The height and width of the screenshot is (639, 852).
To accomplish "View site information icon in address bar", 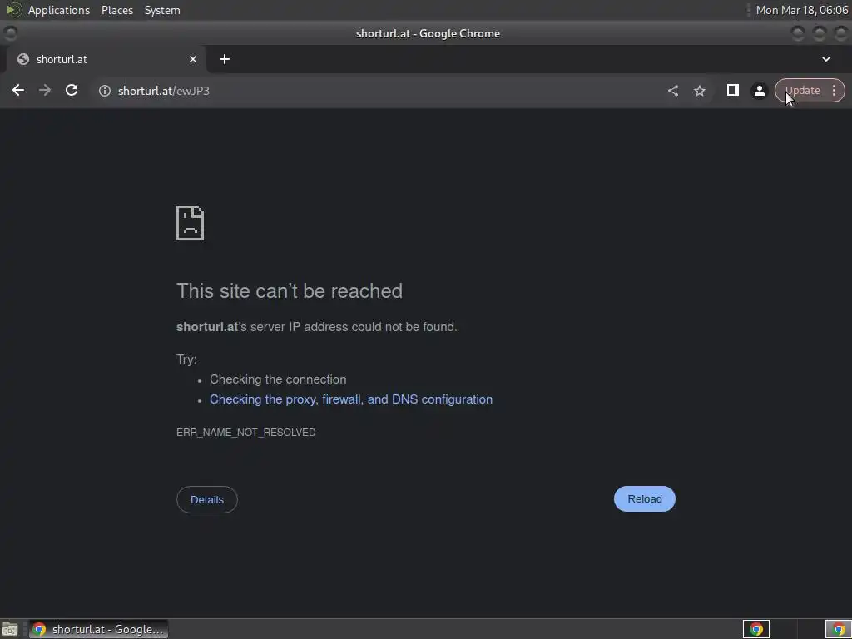I will (104, 91).
